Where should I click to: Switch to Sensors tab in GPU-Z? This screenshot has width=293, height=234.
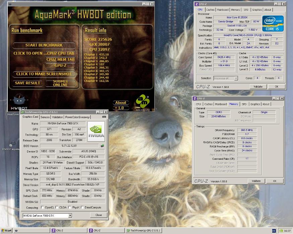pos(45,117)
